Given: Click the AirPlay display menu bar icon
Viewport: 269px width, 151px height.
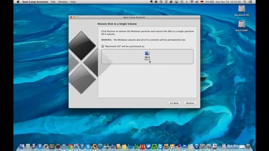Looking at the screenshot, I should click(x=177, y=2).
